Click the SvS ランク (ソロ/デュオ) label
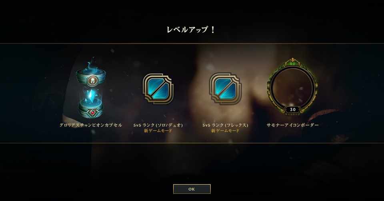This screenshot has height=201, width=384. 158,125
